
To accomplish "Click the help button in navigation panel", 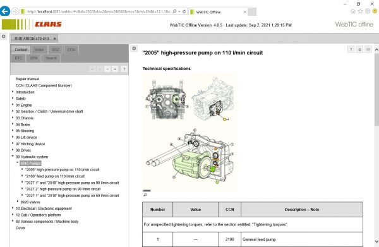I will 124,69.
